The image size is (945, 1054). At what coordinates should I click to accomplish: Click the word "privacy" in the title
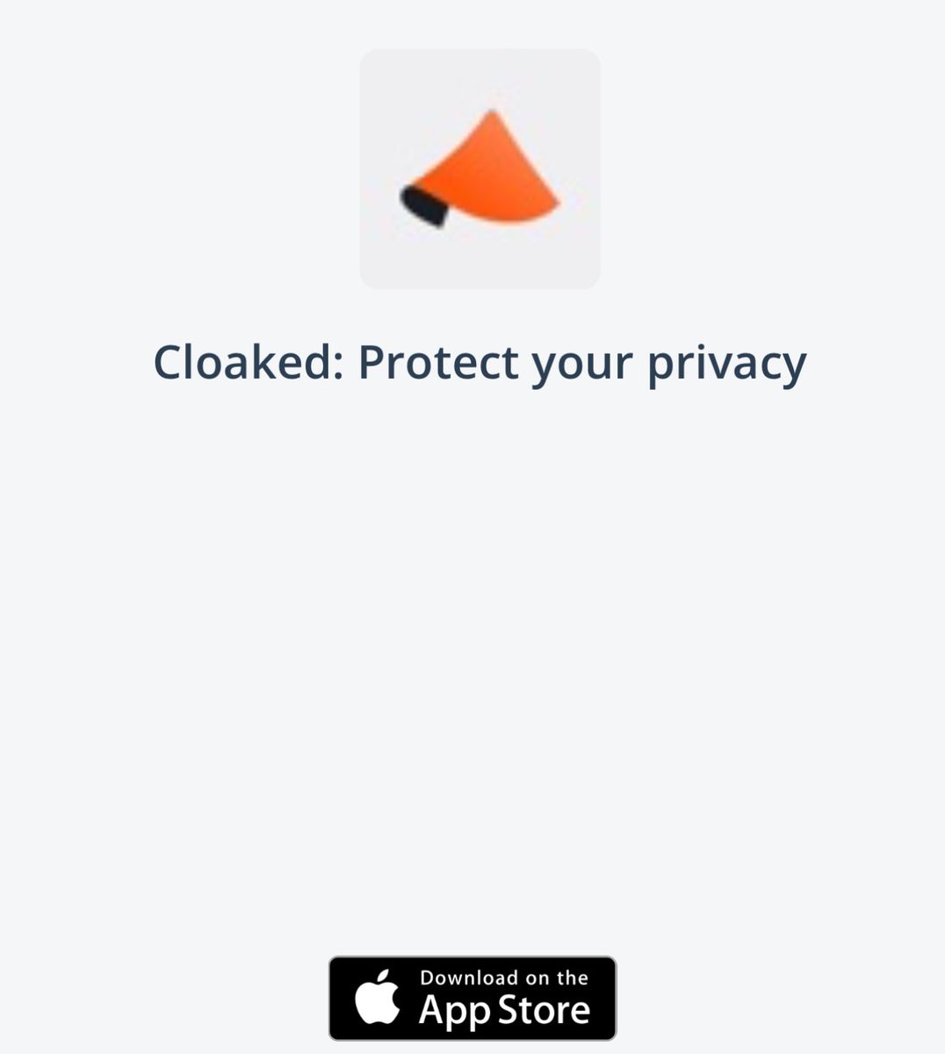pyautogui.click(x=726, y=365)
